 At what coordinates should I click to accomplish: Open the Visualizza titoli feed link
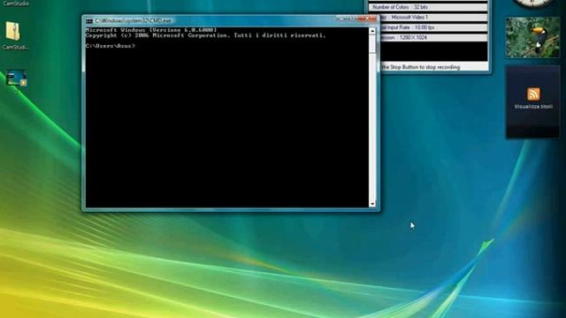(x=533, y=107)
